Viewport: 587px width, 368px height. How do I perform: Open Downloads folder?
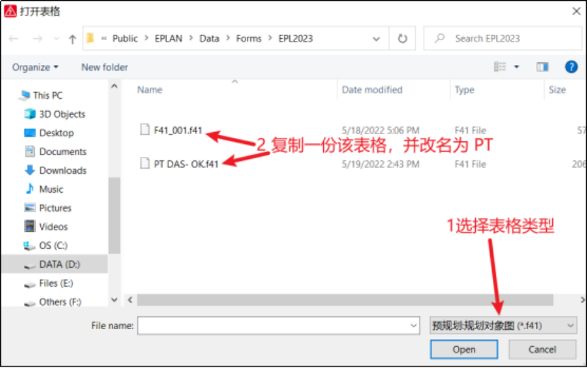click(62, 170)
